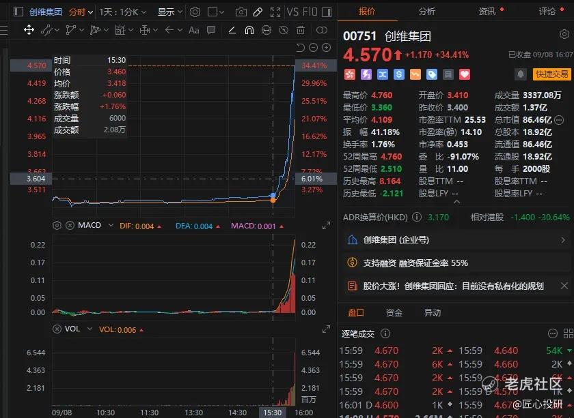This screenshot has width=574, height=418.
Task: Expand the arrow tools dropdown
Action: [x=180, y=30]
